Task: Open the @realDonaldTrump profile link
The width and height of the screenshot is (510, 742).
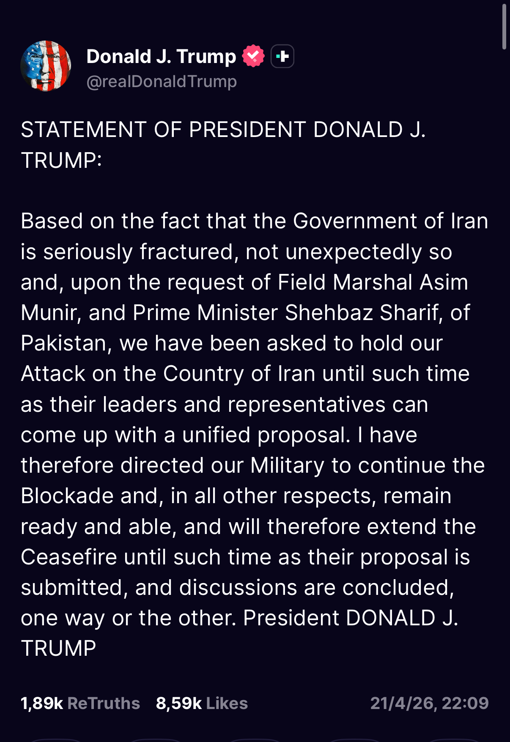Action: coord(162,81)
